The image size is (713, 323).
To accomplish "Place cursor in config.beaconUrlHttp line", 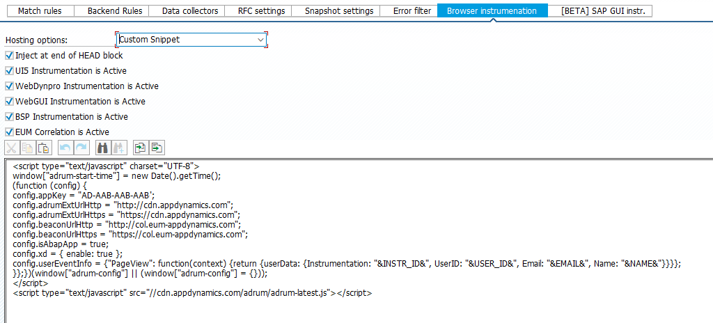I will pos(127,224).
